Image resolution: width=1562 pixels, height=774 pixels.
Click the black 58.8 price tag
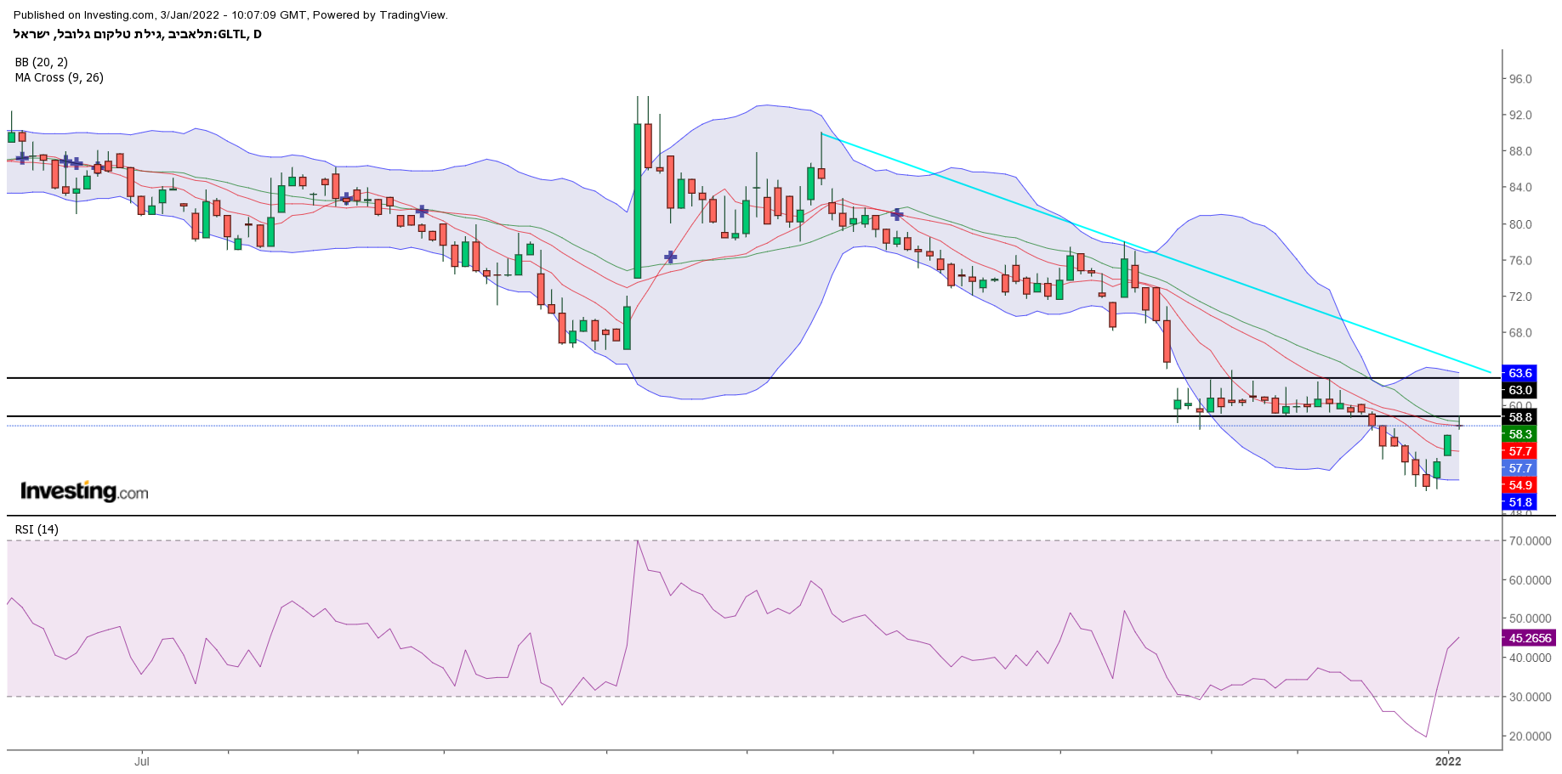(x=1519, y=417)
